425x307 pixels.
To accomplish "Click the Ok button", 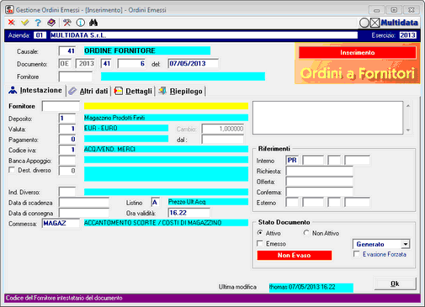I will coord(395,283).
